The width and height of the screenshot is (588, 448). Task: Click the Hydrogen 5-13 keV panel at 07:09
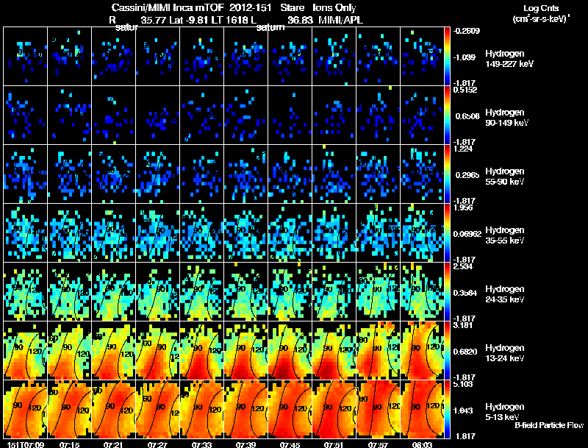(26, 409)
